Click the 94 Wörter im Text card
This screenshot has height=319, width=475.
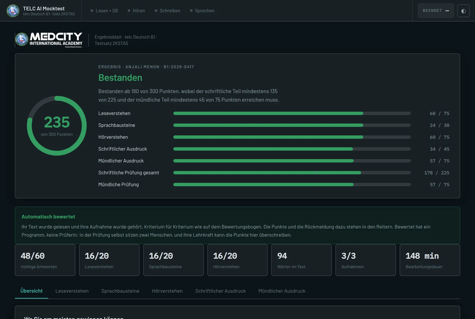301,260
